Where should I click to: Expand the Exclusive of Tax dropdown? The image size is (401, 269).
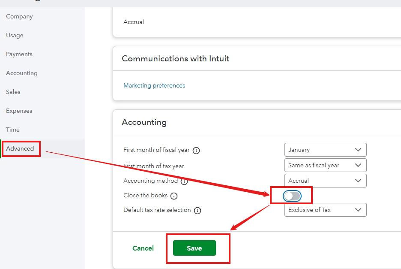point(325,210)
